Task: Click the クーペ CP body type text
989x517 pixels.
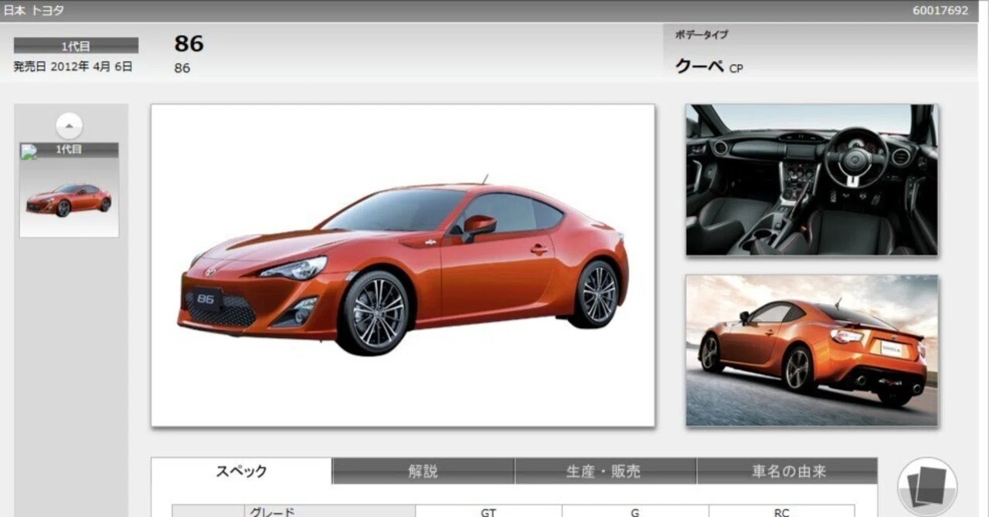Action: click(709, 66)
